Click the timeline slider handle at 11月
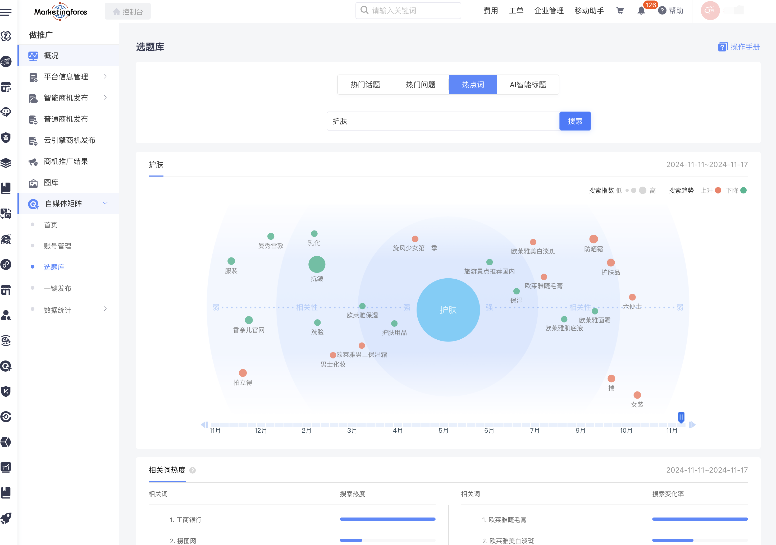The image size is (776, 545). coord(681,417)
